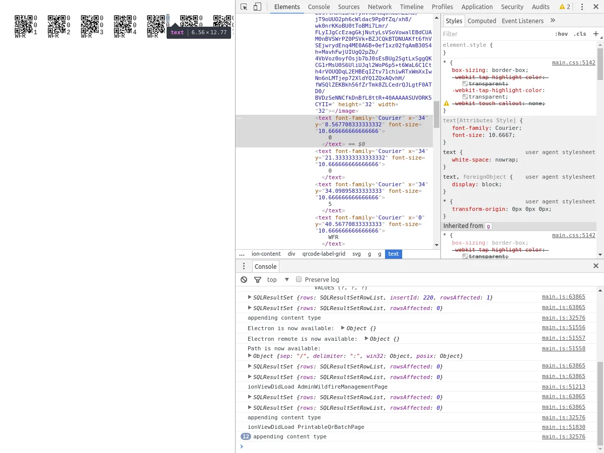Add a new style rule with plus icon
The width and height of the screenshot is (604, 453).
click(596, 34)
